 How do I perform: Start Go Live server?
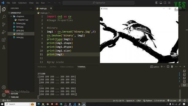tap(172, 100)
